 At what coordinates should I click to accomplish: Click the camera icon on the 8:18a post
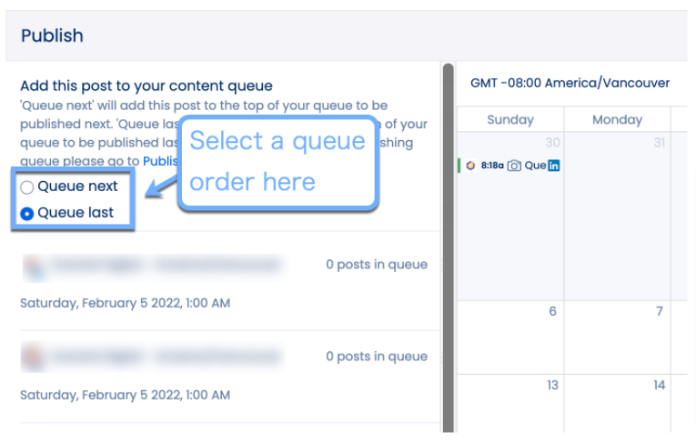click(x=514, y=166)
